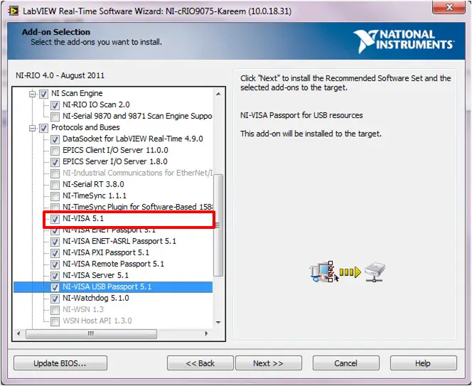Click the horizontal scrollbar thumb

click(x=91, y=333)
